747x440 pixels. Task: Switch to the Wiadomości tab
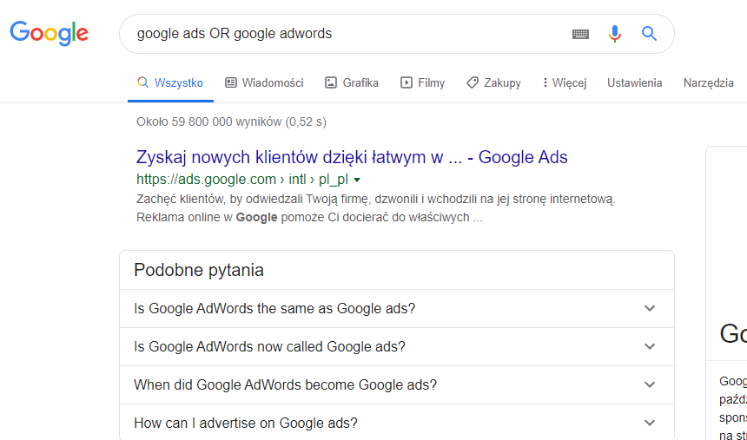[264, 83]
